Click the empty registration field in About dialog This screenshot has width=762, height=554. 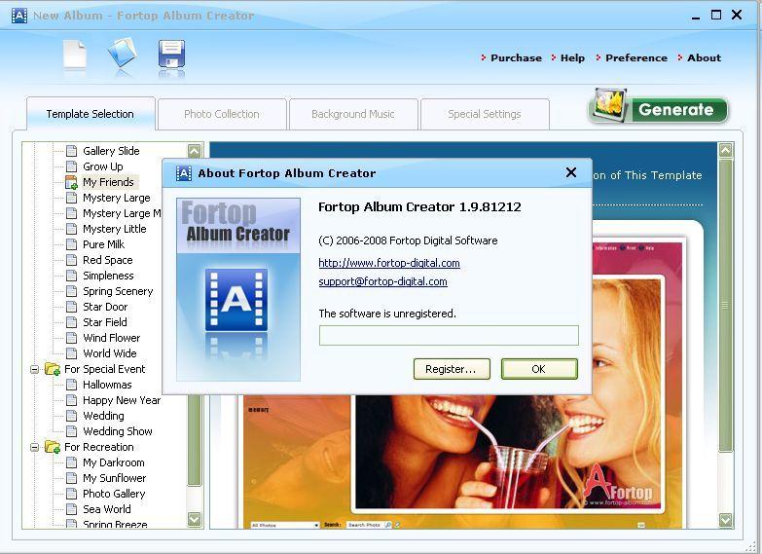tap(449, 336)
